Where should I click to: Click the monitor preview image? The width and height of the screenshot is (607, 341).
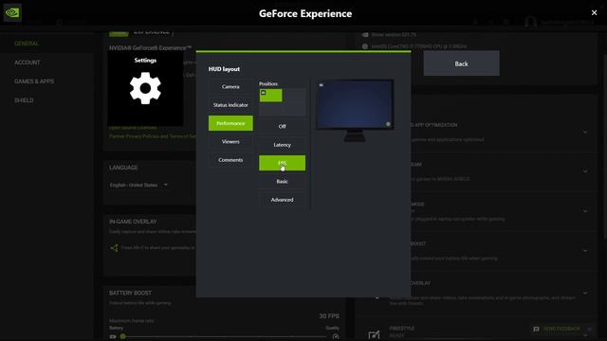355,110
